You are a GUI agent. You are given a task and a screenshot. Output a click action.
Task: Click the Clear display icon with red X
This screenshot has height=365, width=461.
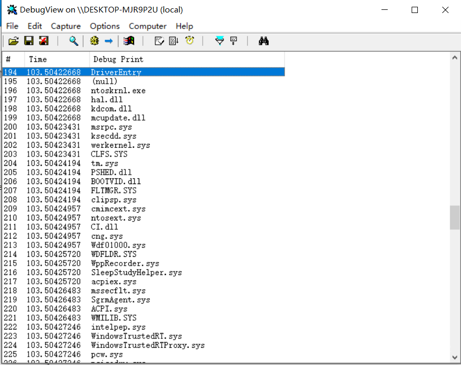pos(44,41)
